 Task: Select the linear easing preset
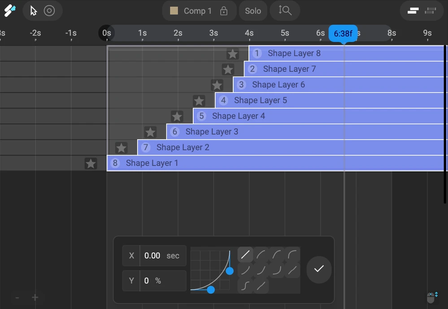(x=245, y=255)
